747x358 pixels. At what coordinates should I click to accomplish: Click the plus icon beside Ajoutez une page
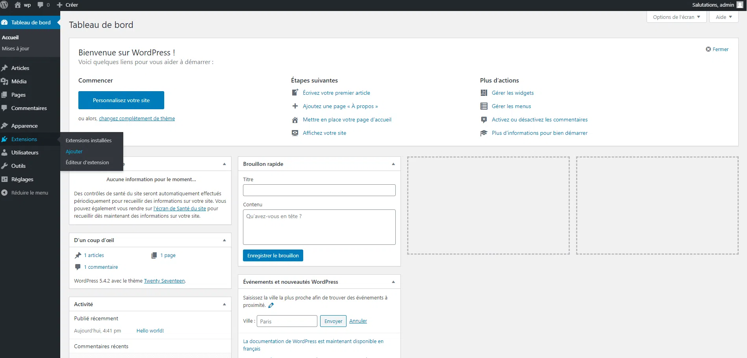pyautogui.click(x=295, y=106)
